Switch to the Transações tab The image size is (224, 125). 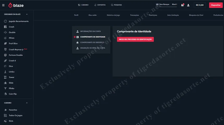(134, 15)
